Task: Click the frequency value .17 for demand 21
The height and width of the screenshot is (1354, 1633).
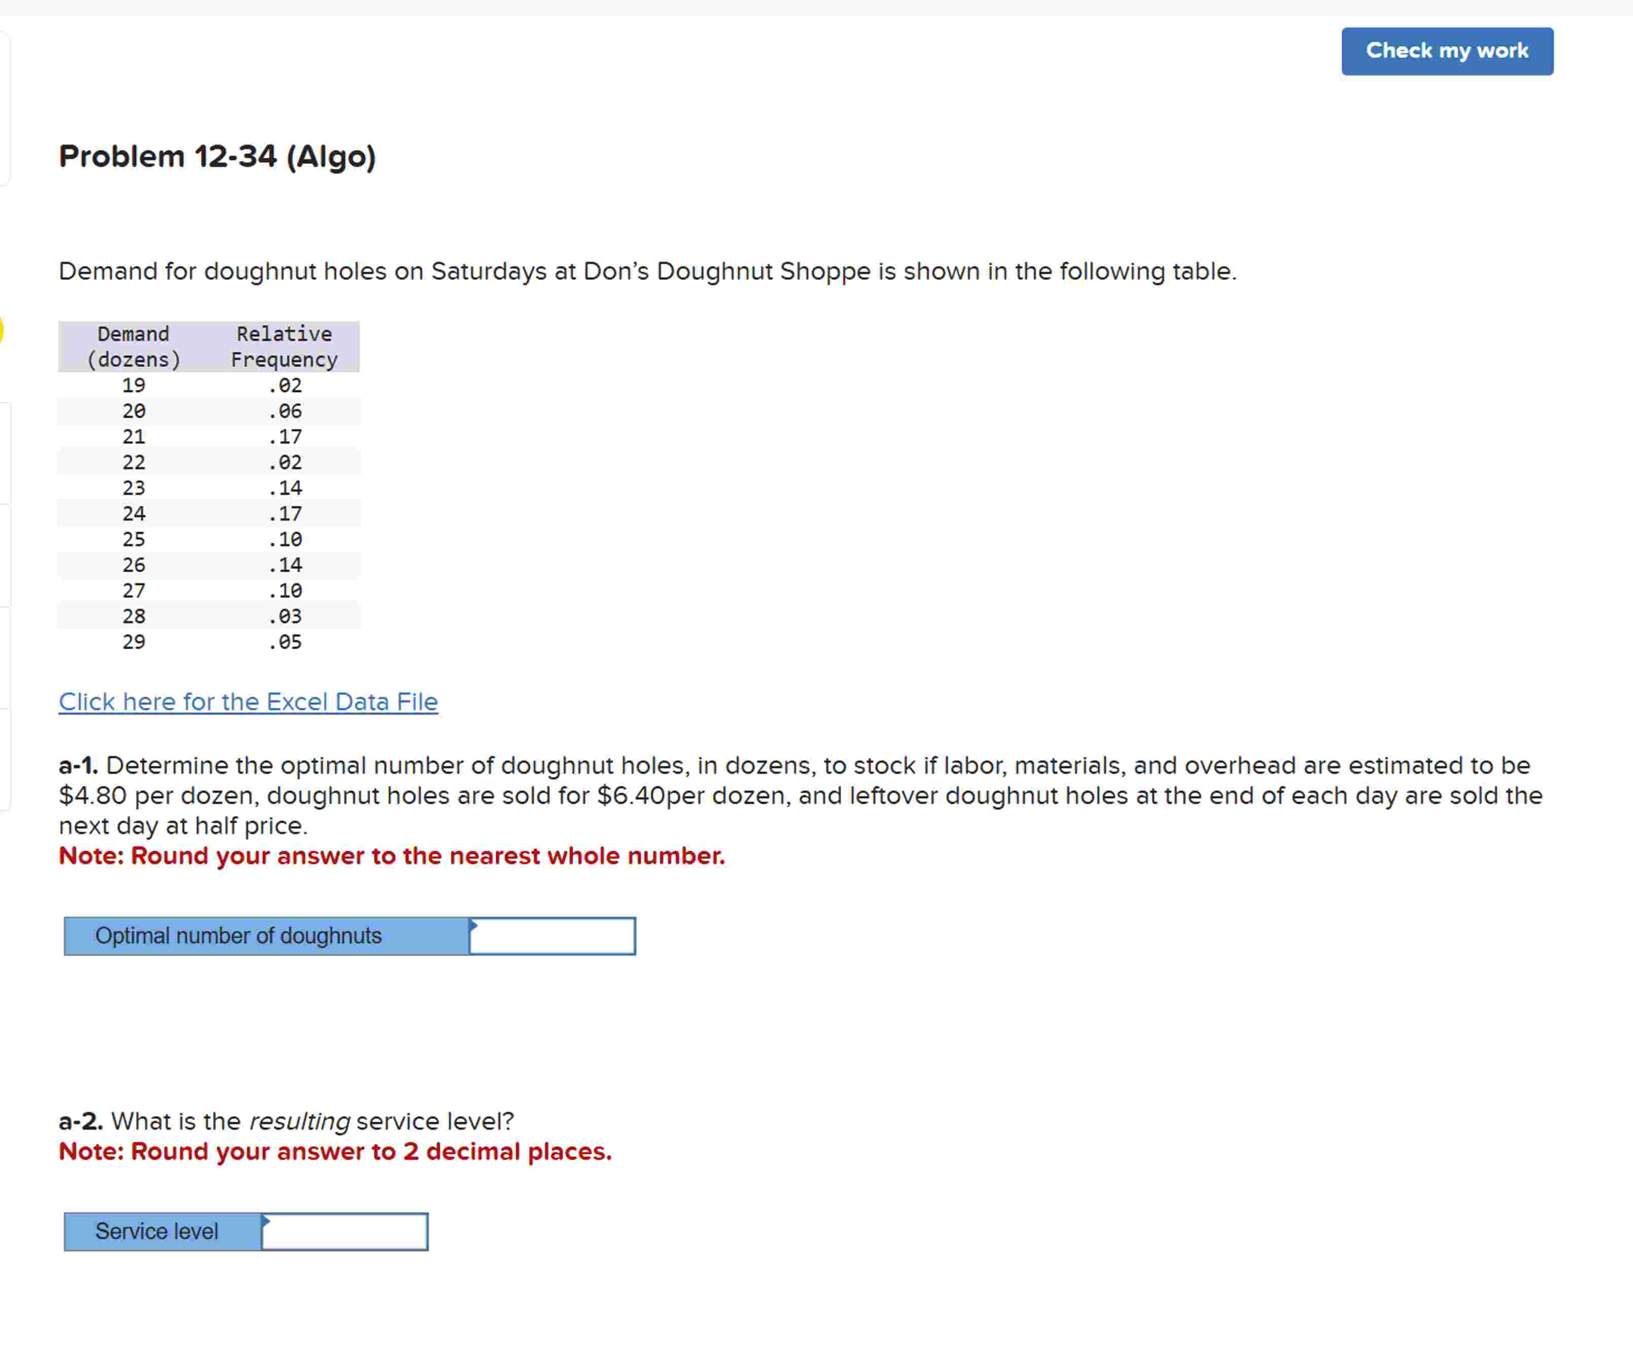Action: pos(285,436)
